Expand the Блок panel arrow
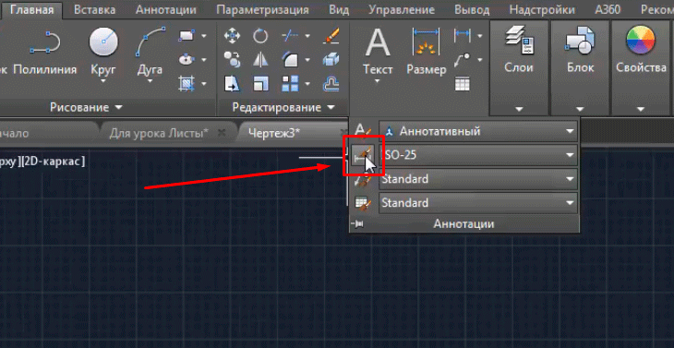Image resolution: width=674 pixels, height=348 pixels. tap(580, 110)
